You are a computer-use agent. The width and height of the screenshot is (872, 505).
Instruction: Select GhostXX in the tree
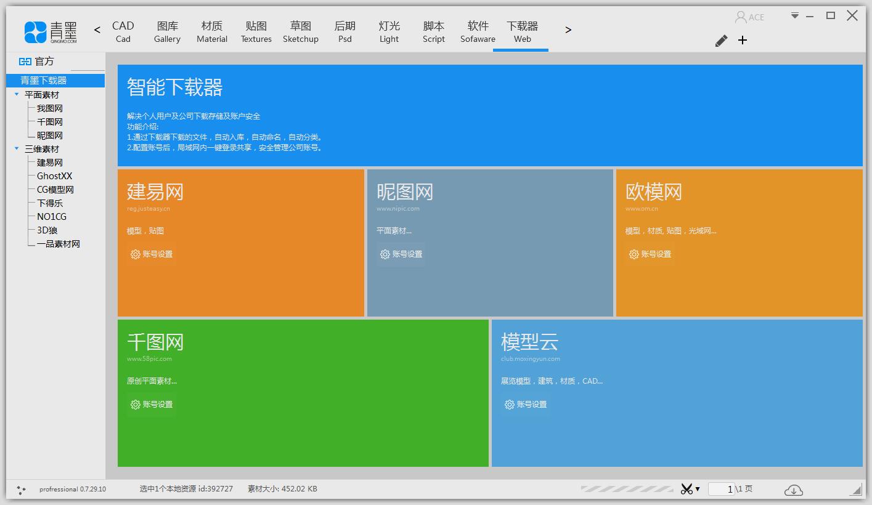pyautogui.click(x=54, y=176)
